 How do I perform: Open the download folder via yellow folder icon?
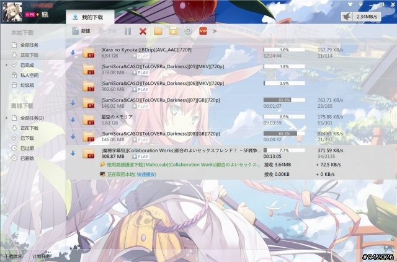point(158,31)
